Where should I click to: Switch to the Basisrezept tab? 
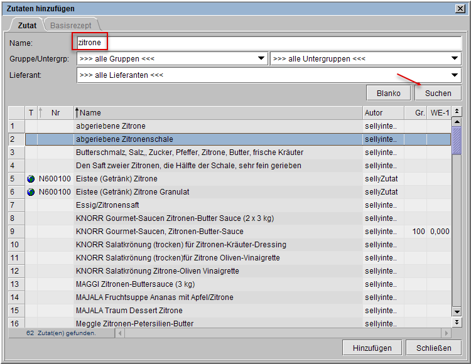tap(70, 25)
